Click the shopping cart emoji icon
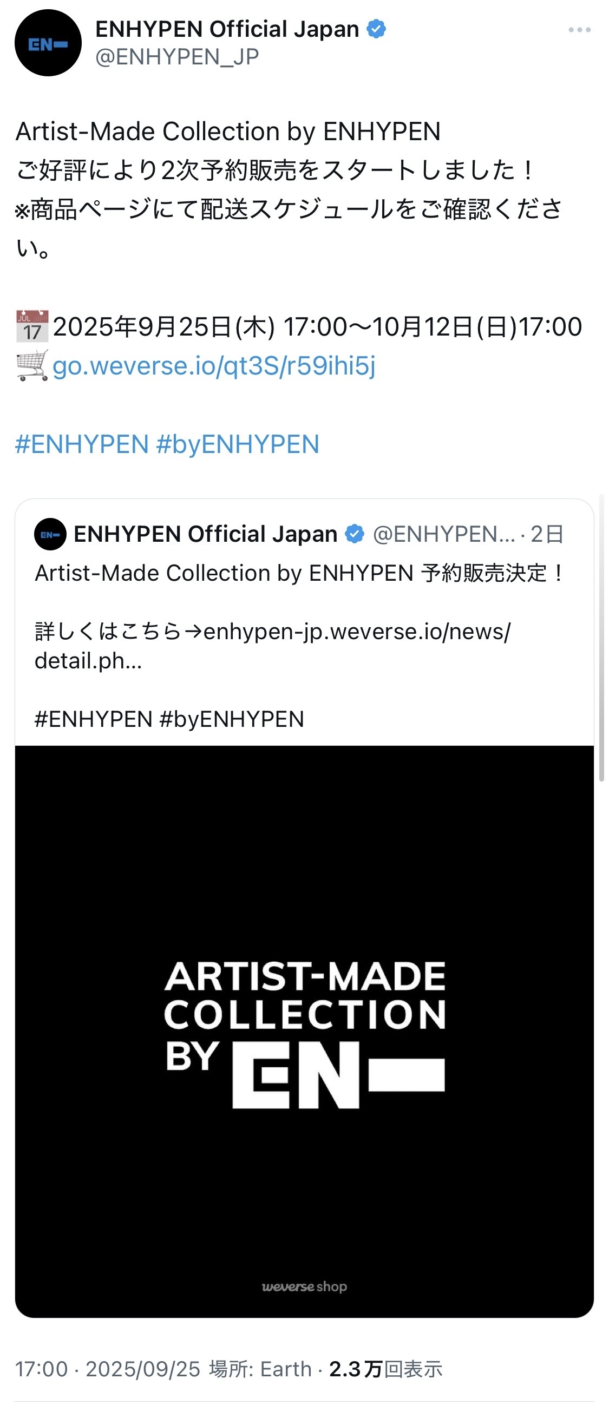609x1405 pixels. pyautogui.click(x=32, y=365)
